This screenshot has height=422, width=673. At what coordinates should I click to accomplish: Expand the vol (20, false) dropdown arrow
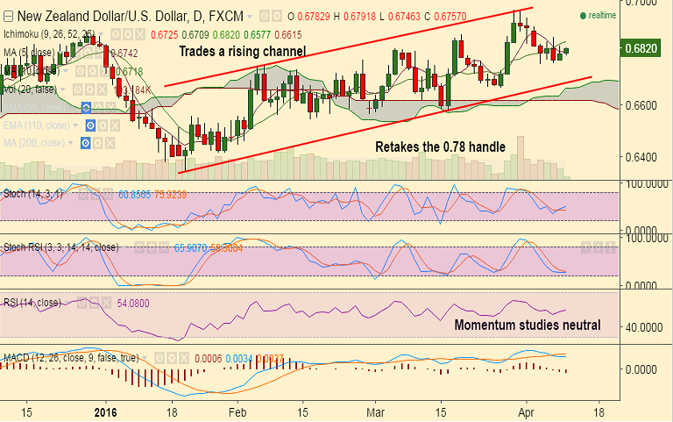coord(63,89)
